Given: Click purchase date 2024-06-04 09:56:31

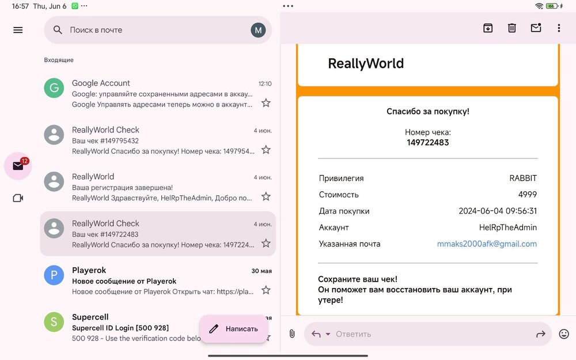Looking at the screenshot, I should click(498, 211).
